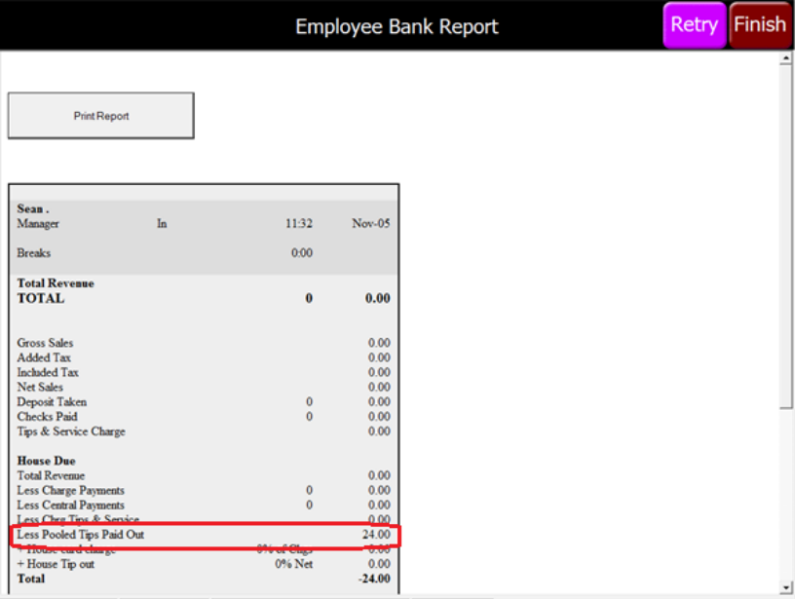Click the scrollbar down arrow
Screen dimensions: 795x599
[786, 586]
